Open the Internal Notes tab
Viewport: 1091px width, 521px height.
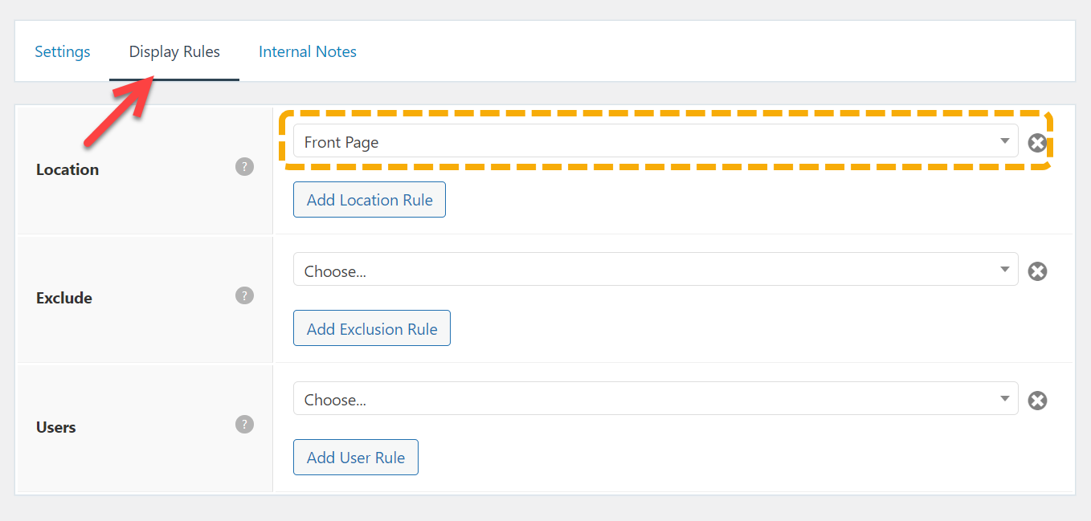click(308, 51)
